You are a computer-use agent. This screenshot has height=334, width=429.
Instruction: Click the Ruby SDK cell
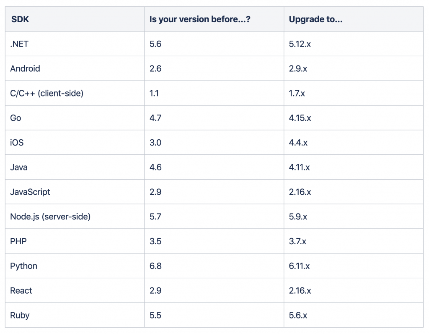click(20, 315)
